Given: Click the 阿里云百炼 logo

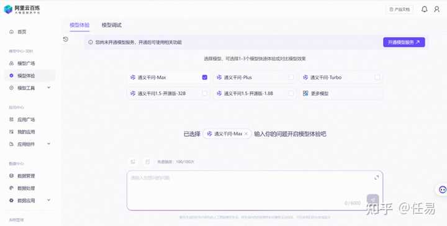Looking at the screenshot, I should coord(22,9).
